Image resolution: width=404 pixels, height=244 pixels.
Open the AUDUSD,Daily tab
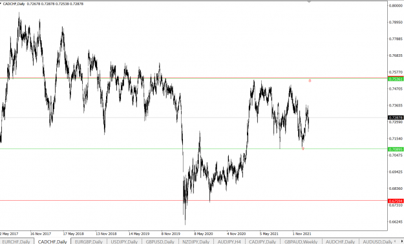coord(377,241)
